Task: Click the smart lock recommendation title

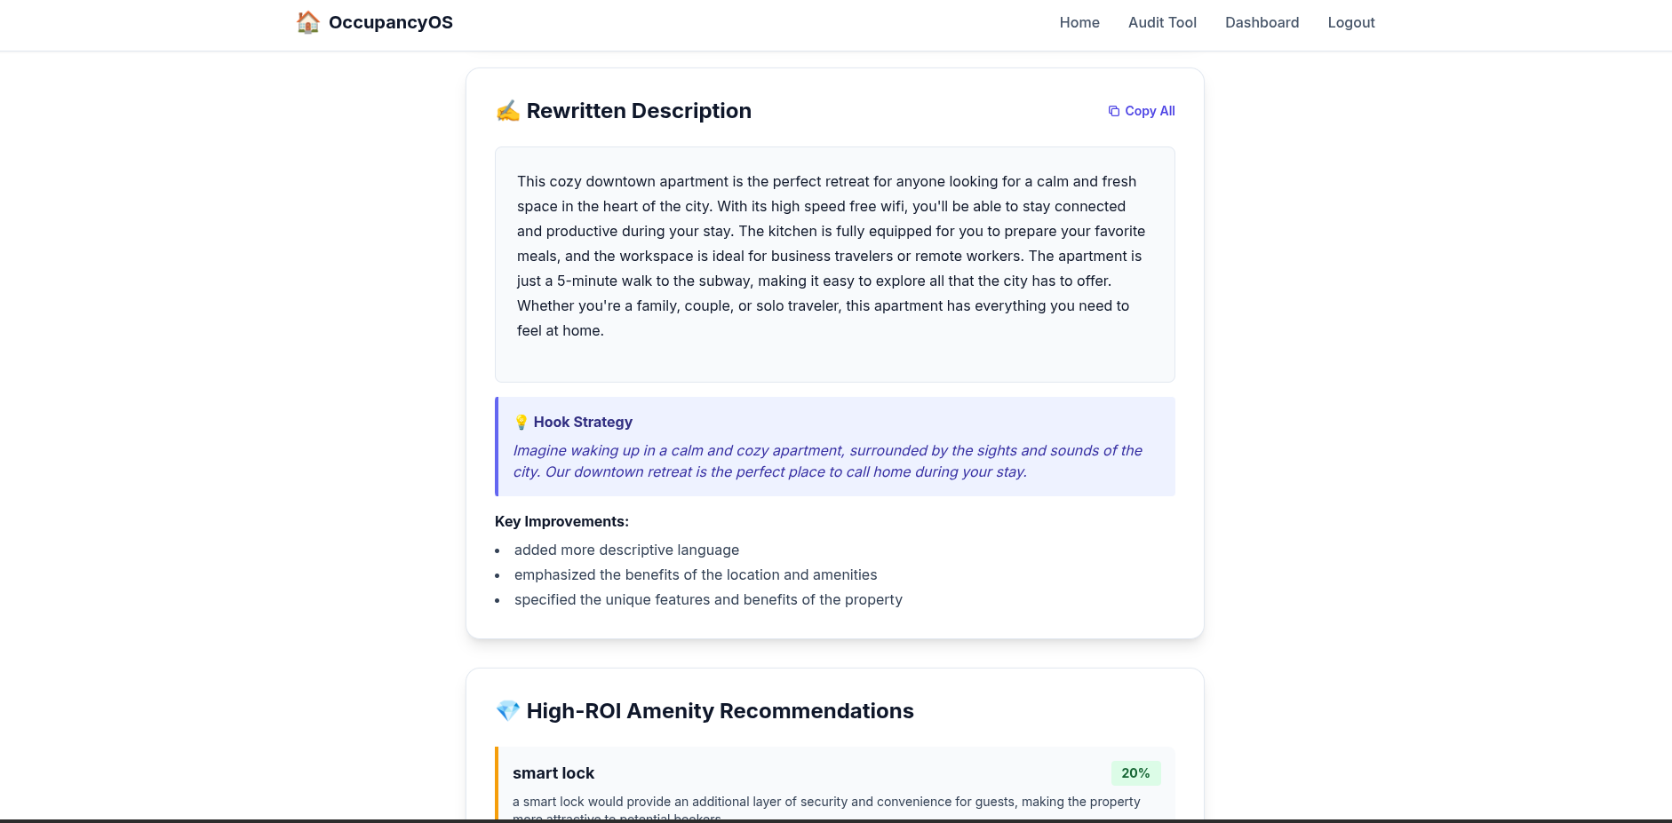Action: 553,772
